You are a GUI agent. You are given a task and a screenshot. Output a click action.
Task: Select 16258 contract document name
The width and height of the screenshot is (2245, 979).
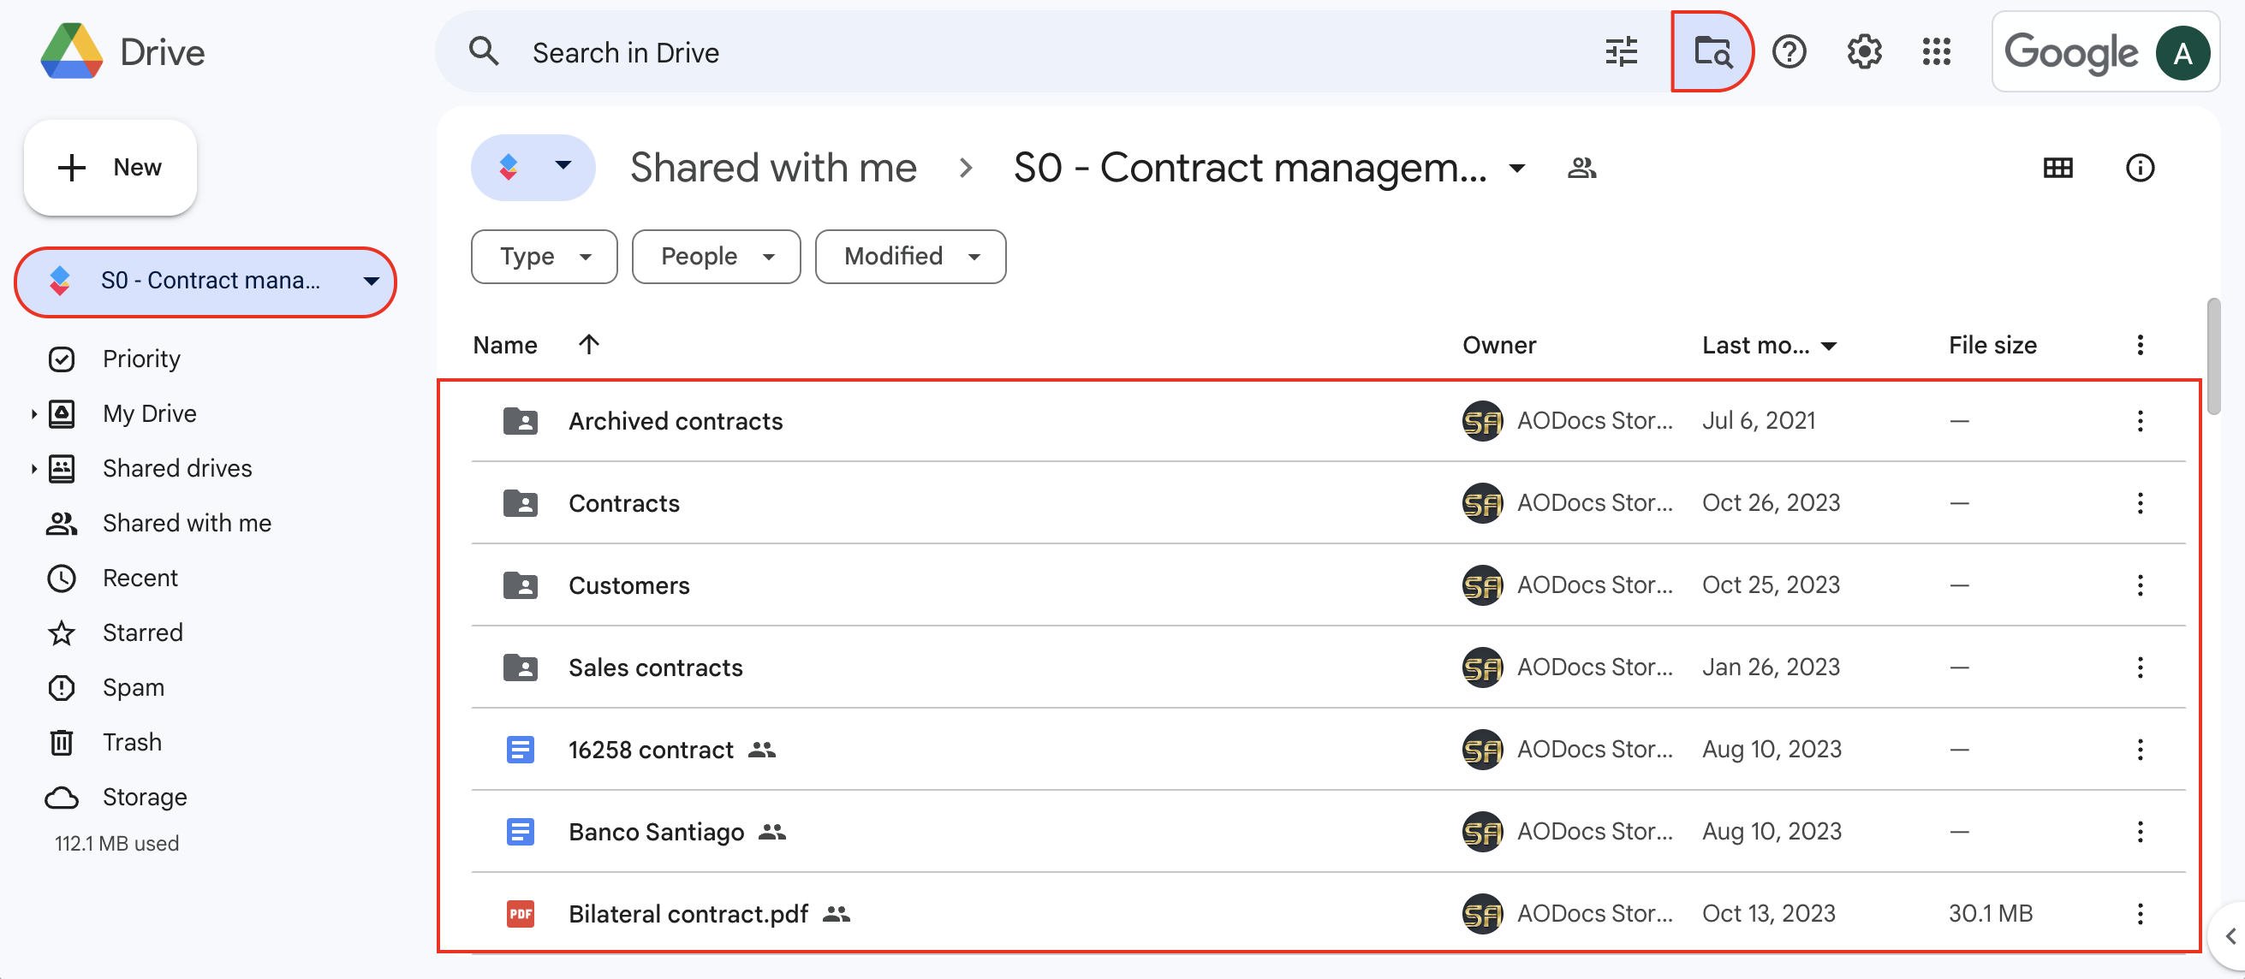coord(651,750)
